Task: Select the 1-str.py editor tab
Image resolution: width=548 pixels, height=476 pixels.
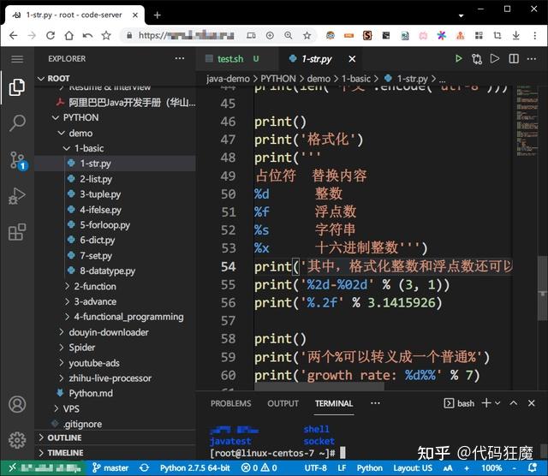Action: pyautogui.click(x=320, y=59)
